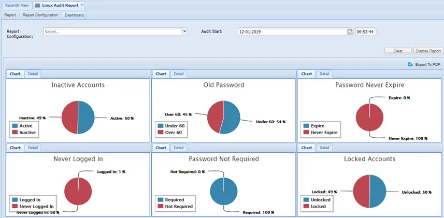Open Detail tab of Password Not Required panel
Image resolution: width=444 pixels, height=218 pixels.
[179, 148]
